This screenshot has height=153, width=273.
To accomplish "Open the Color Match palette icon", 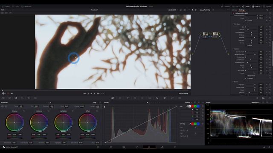I will point(9,98).
